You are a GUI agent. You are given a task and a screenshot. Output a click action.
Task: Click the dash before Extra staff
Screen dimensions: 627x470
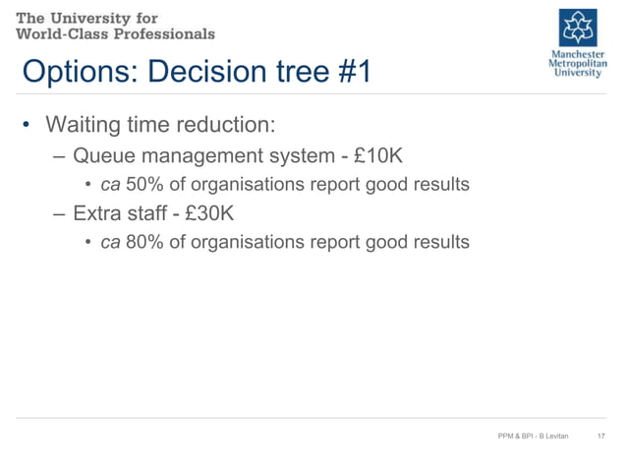tap(59, 214)
